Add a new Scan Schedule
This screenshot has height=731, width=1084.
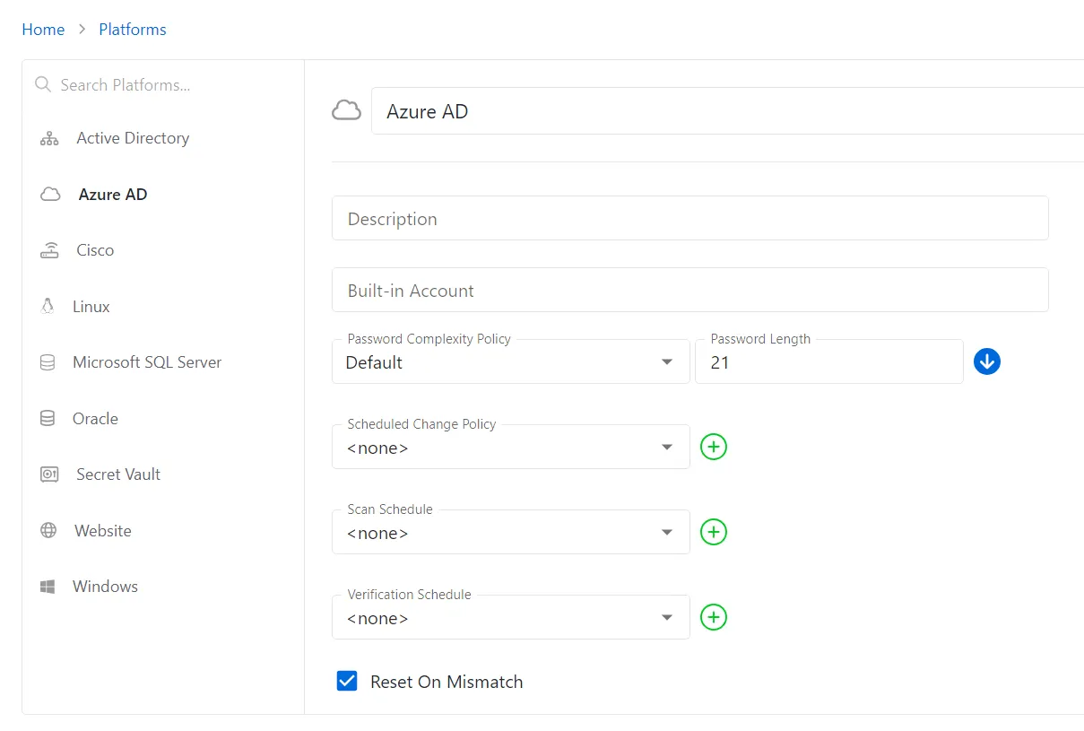(x=713, y=531)
